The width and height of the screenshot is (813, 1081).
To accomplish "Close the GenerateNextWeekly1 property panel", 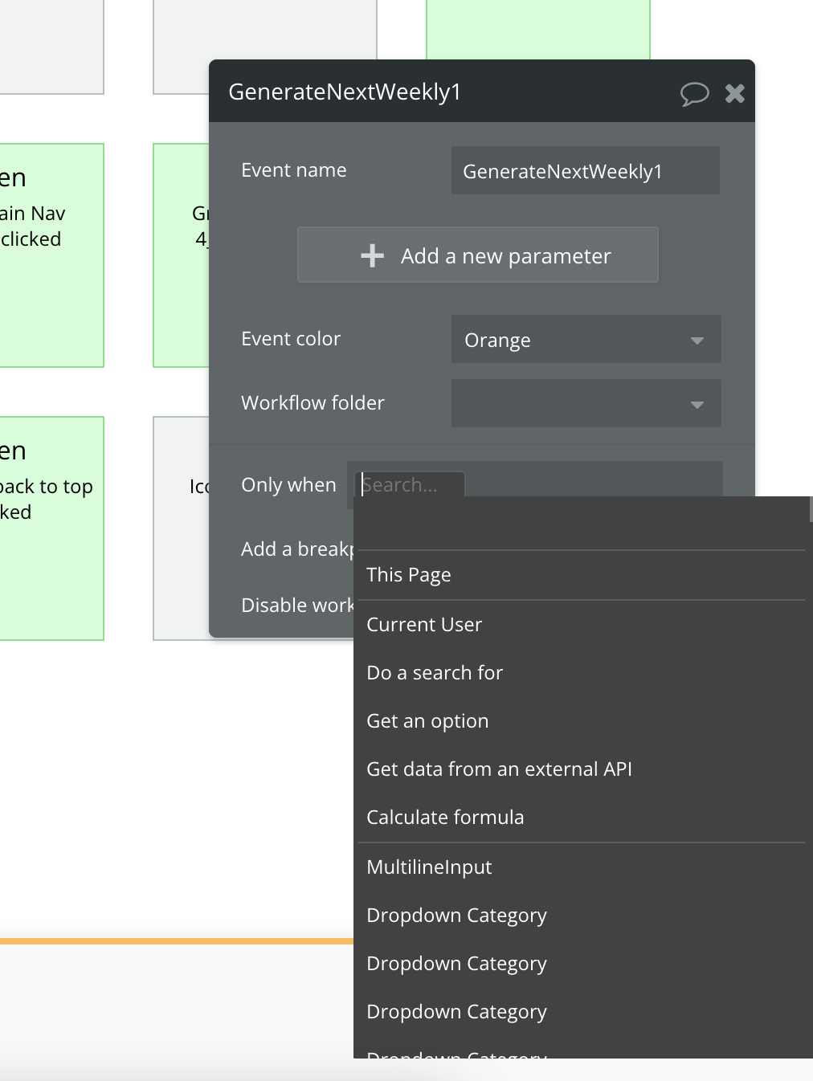I will pos(735,93).
